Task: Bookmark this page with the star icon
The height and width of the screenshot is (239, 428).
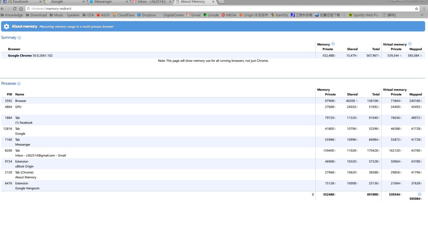Action: 416,9
